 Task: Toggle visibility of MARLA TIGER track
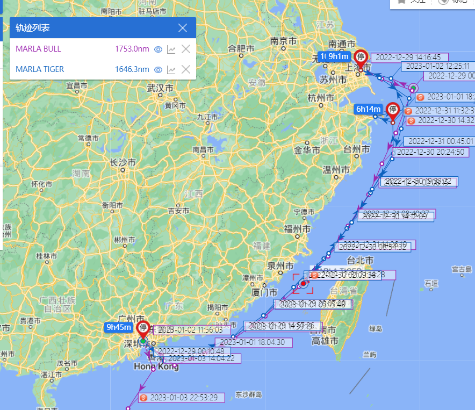click(158, 69)
